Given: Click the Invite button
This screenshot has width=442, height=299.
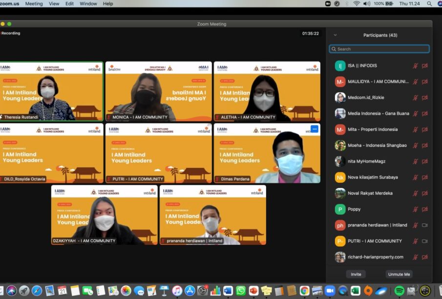Looking at the screenshot, I should coord(356,274).
